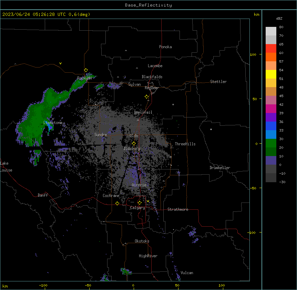Image resolution: width=297 pixels, height=290 pixels.
Task: Click the RedDeer city label
Action: [x=152, y=88]
